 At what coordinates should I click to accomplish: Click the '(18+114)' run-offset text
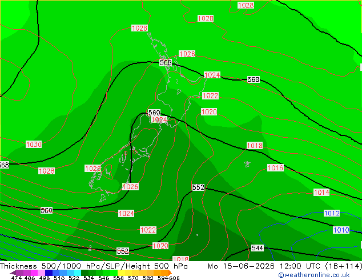[344, 266]
